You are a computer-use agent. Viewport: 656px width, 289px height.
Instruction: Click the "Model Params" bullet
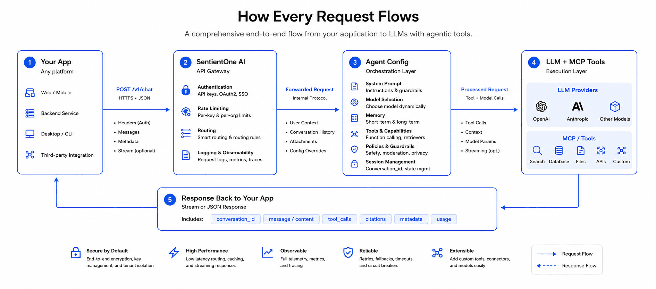481,141
